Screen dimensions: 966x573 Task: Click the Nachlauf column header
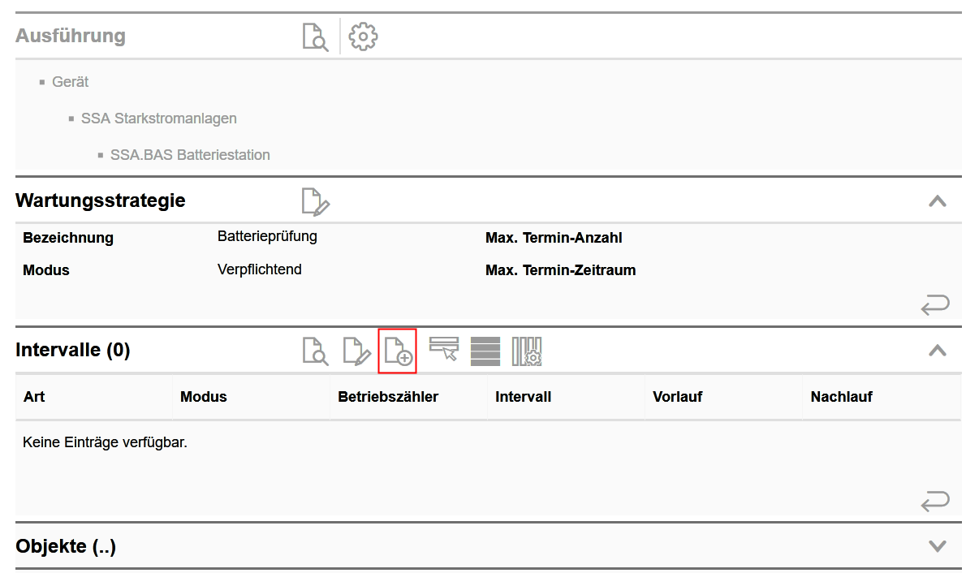[841, 397]
